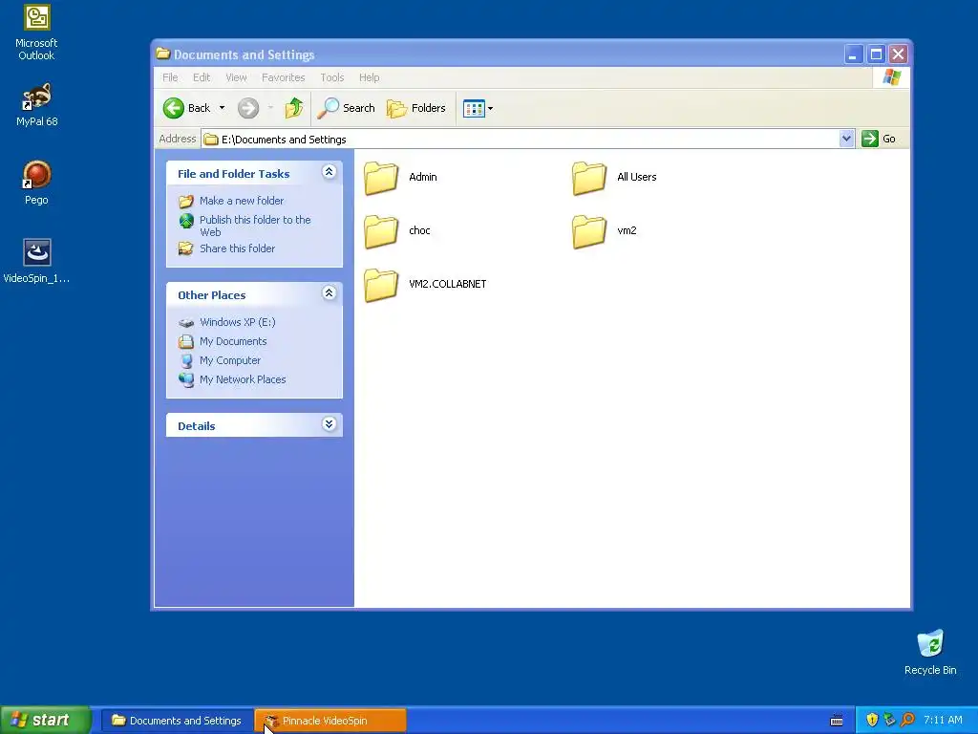Image resolution: width=978 pixels, height=734 pixels.
Task: Switch to Pinnacle VideoSpin taskbar button
Action: tap(330, 721)
